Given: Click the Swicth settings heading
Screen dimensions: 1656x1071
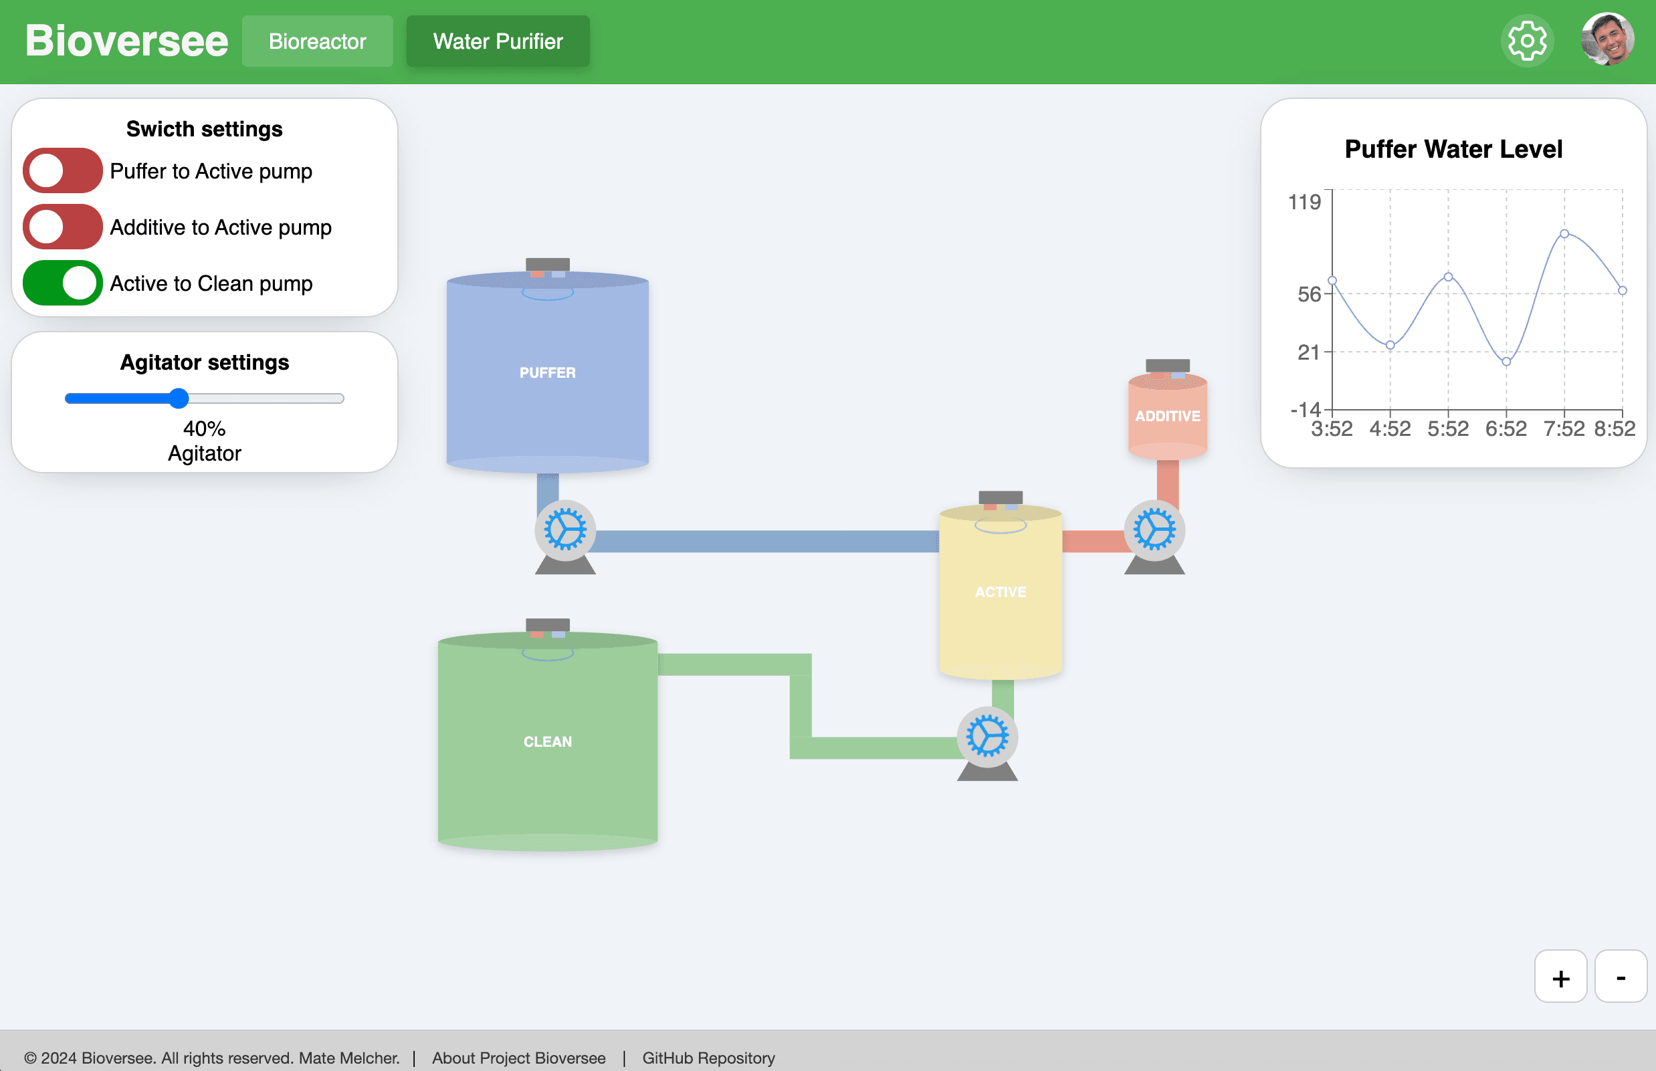Looking at the screenshot, I should [x=204, y=128].
